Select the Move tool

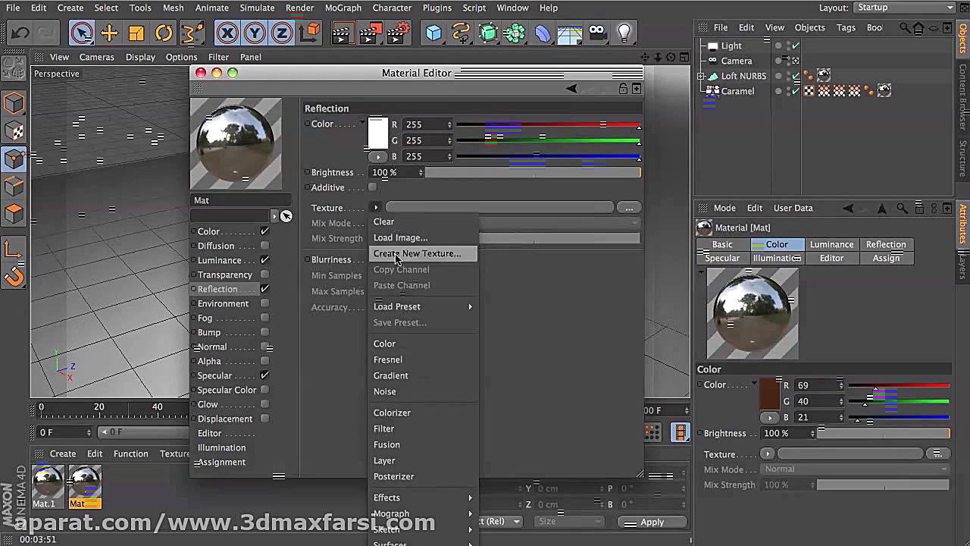(109, 33)
